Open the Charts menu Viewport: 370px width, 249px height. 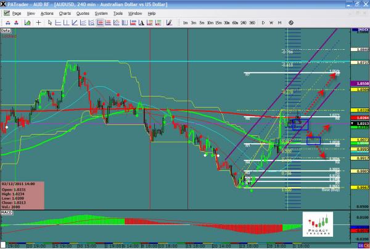65,13
